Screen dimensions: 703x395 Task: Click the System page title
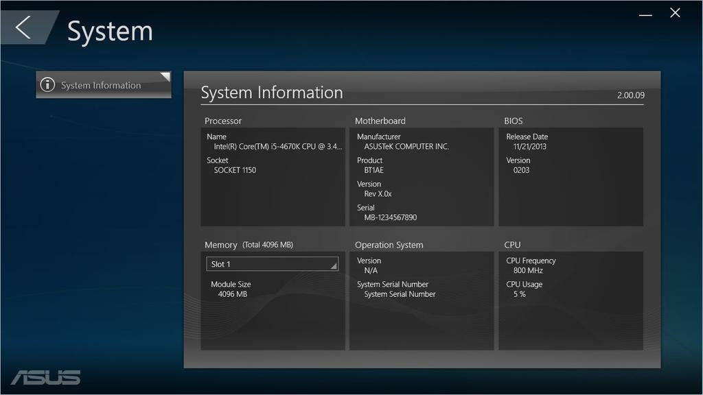point(110,32)
